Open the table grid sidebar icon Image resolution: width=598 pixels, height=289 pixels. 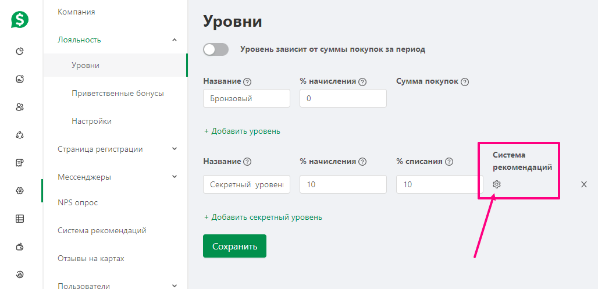click(x=20, y=219)
